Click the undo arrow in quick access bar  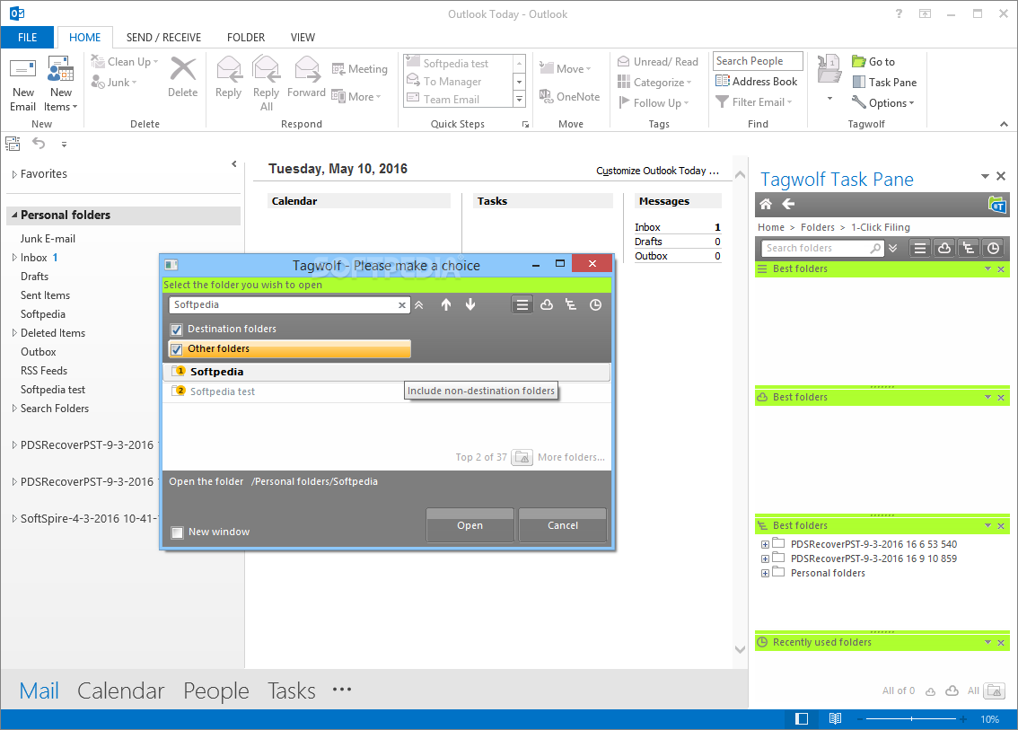coord(39,144)
